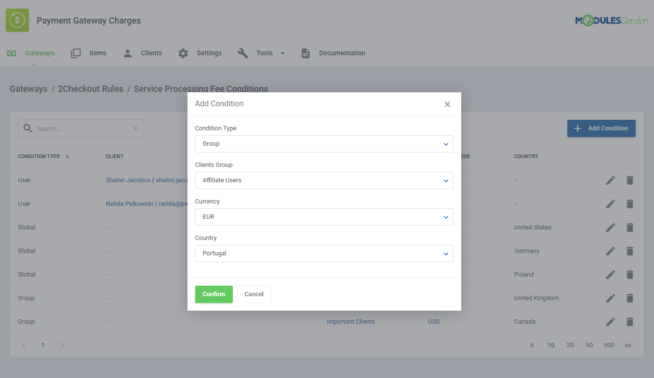This screenshot has width=654, height=378.
Task: Click the search magnifier icon
Action: coord(27,128)
